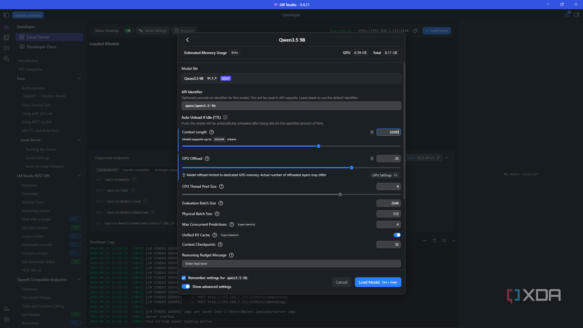Show help for Physical Batch Size

pyautogui.click(x=217, y=214)
